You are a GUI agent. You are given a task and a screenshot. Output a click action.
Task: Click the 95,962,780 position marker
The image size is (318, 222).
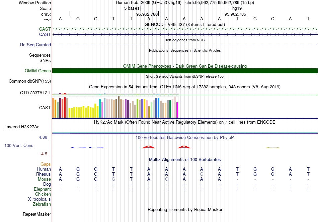coord(147,14)
